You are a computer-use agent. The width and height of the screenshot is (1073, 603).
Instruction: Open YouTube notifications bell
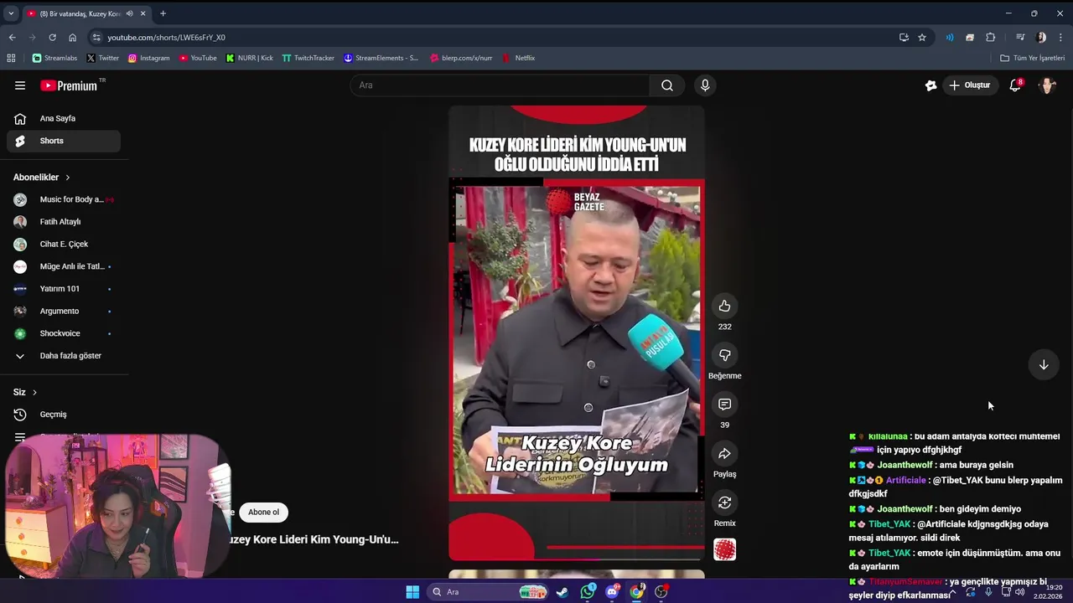[x=1015, y=85]
